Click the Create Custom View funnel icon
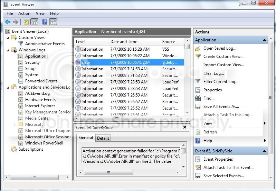 pyautogui.click(x=198, y=57)
